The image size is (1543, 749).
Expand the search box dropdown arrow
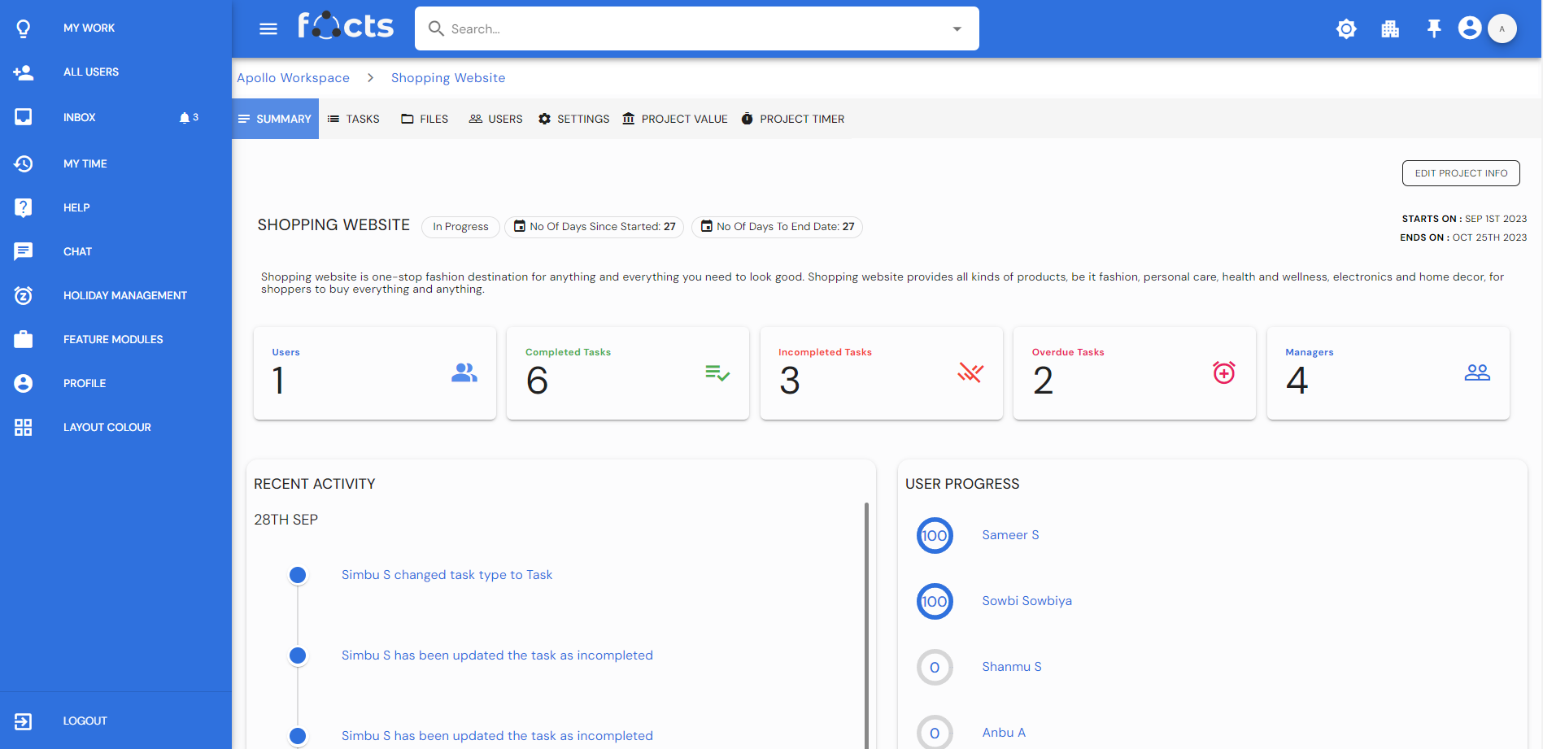[957, 29]
